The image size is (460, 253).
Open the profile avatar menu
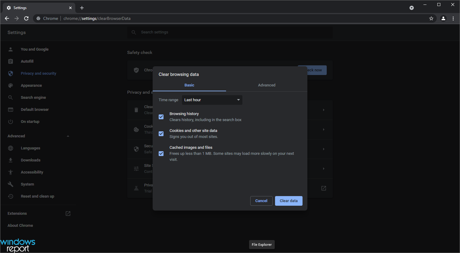443,18
